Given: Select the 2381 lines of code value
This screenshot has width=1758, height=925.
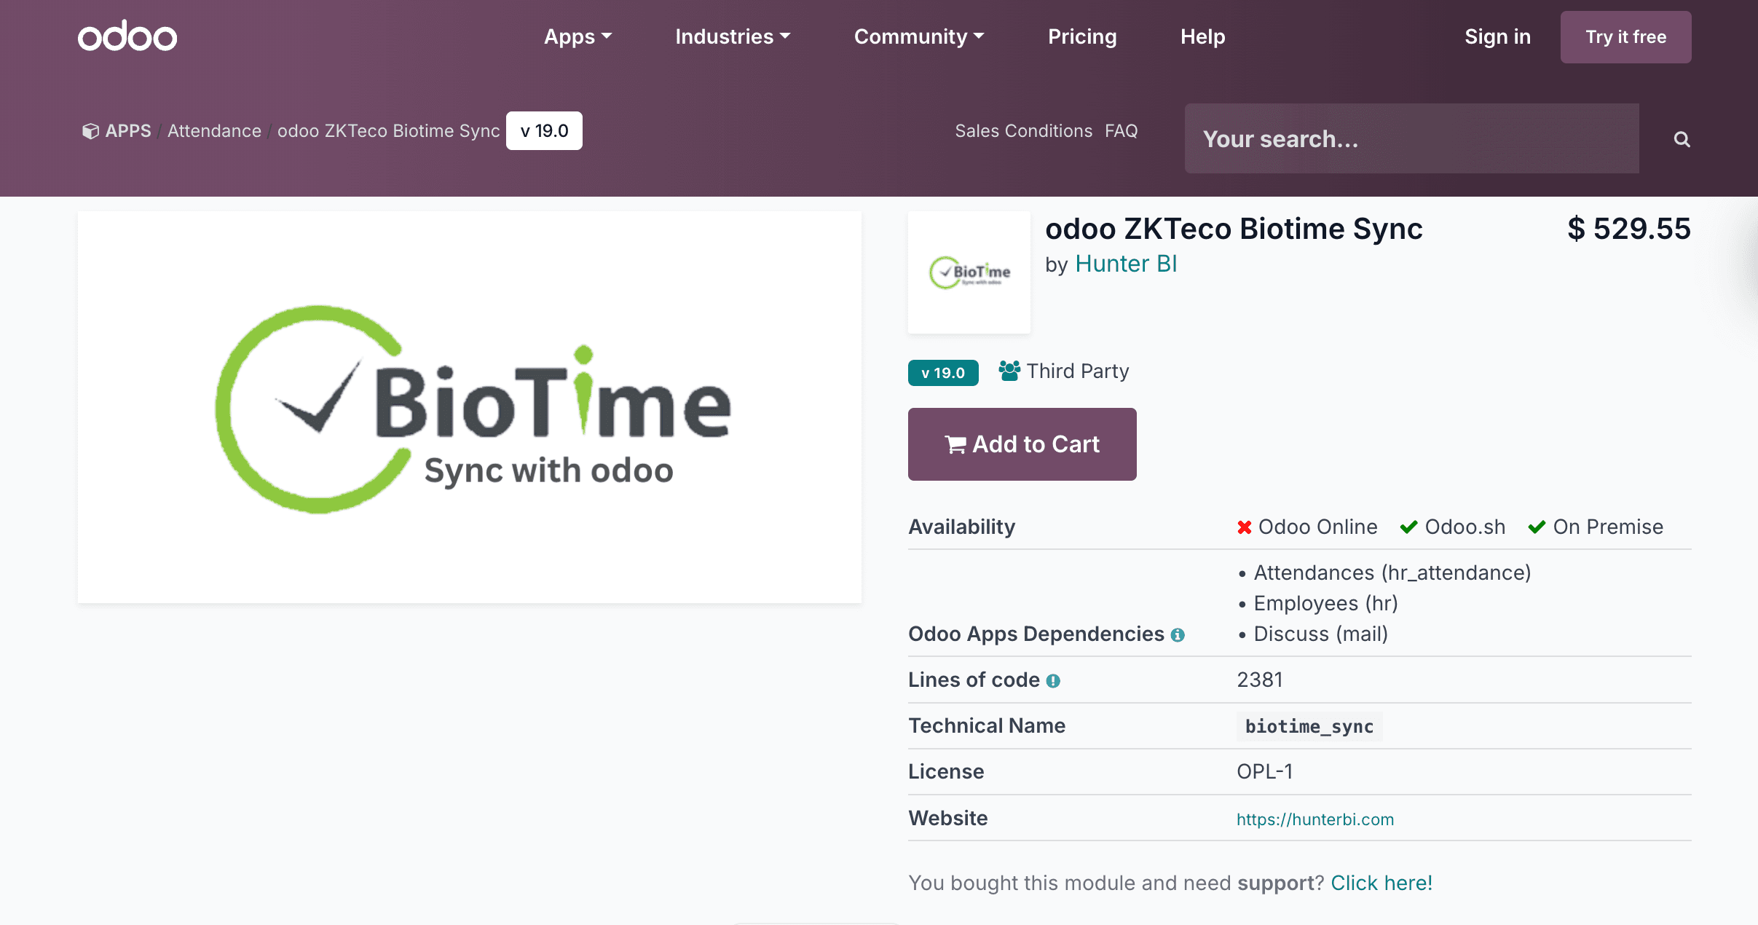Looking at the screenshot, I should 1260,680.
